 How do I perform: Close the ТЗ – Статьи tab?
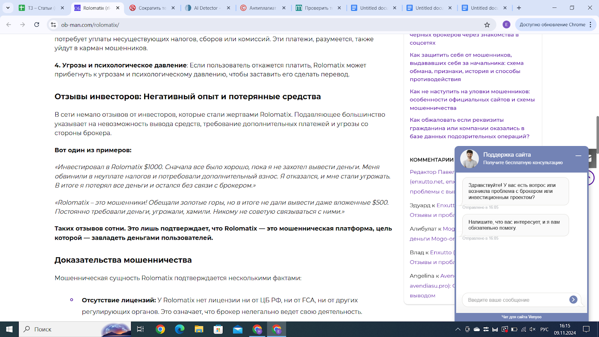click(x=63, y=8)
